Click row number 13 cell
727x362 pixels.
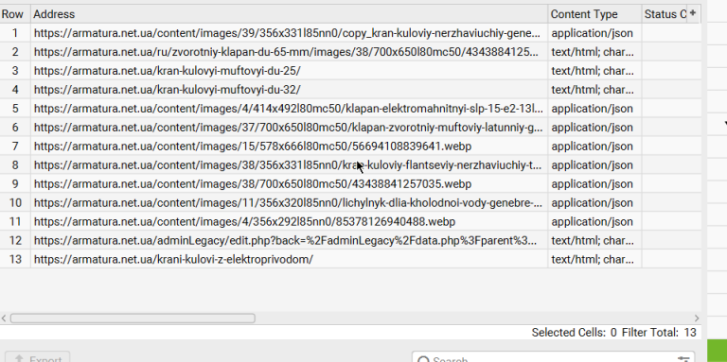(15, 259)
